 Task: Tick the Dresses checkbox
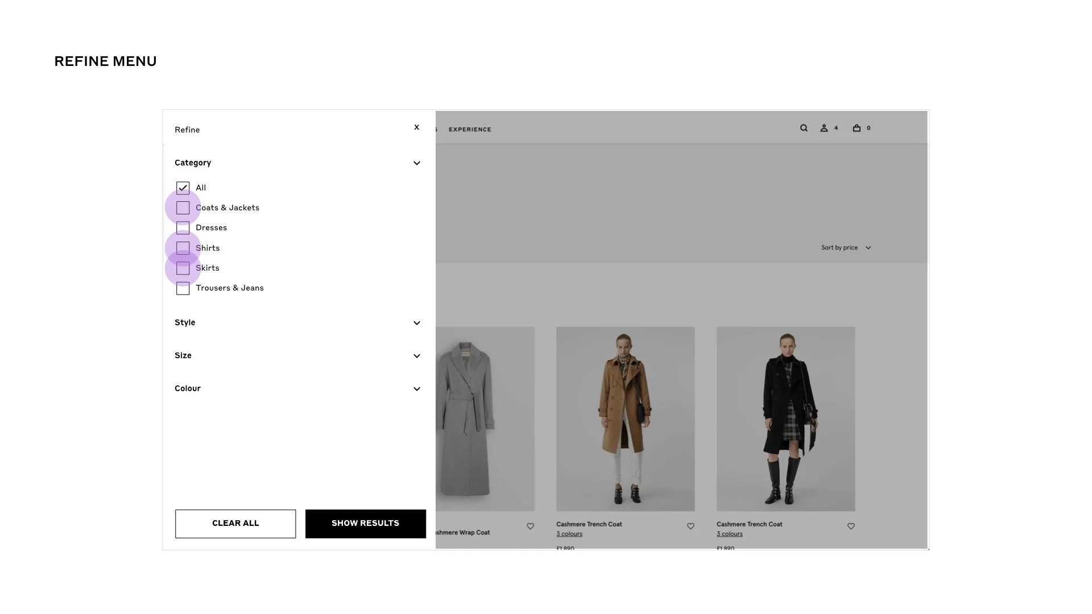(x=183, y=228)
